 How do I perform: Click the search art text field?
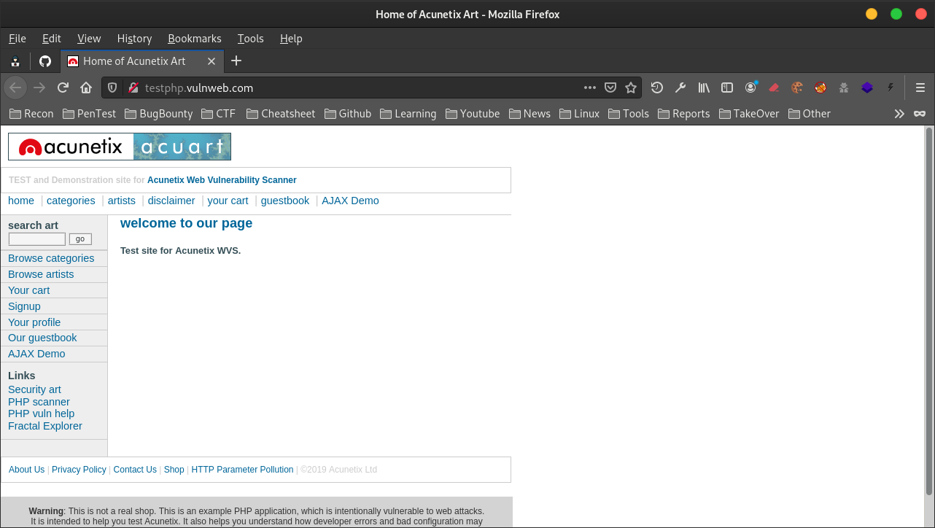36,239
